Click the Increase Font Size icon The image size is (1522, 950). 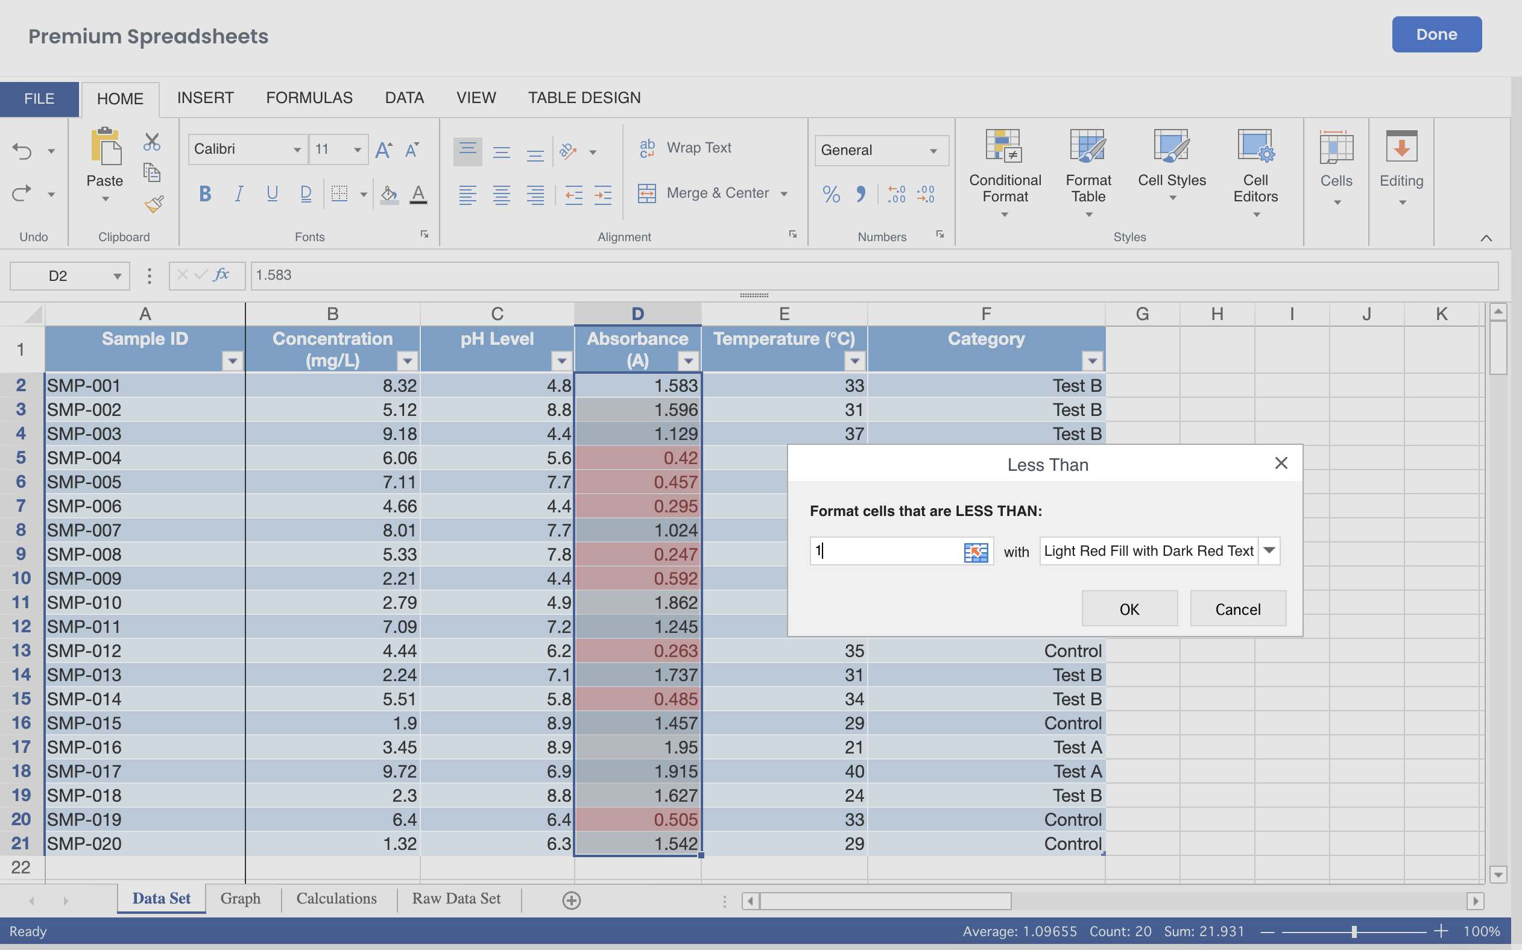384,149
